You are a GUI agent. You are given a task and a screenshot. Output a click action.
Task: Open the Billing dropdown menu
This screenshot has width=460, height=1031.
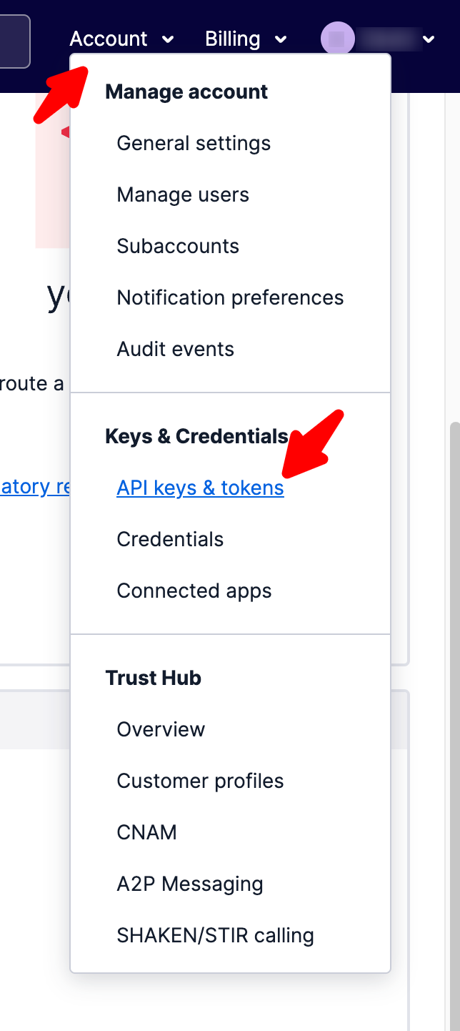(x=246, y=39)
